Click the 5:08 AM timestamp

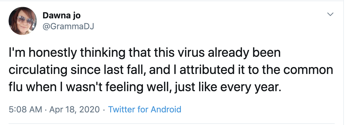25,109
